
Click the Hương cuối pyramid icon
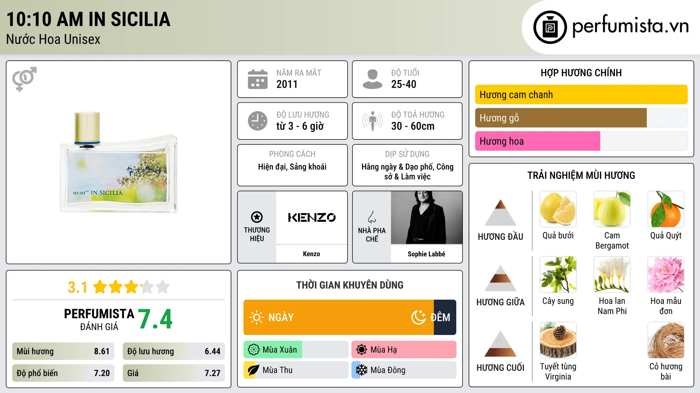(x=501, y=343)
